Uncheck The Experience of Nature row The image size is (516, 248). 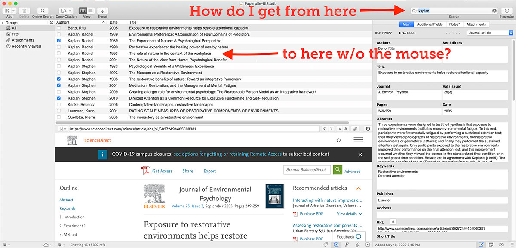[59, 41]
